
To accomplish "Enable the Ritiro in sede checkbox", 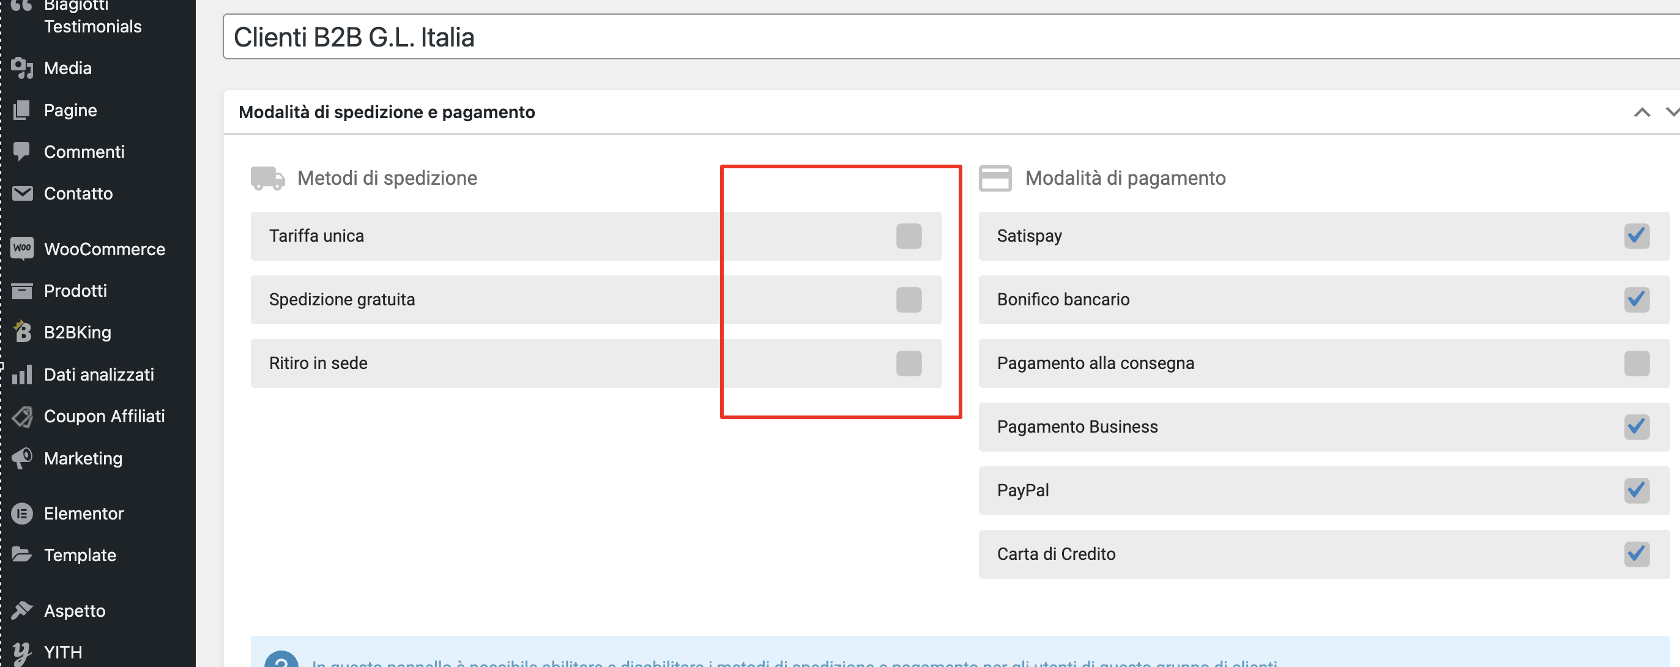I will coord(909,363).
